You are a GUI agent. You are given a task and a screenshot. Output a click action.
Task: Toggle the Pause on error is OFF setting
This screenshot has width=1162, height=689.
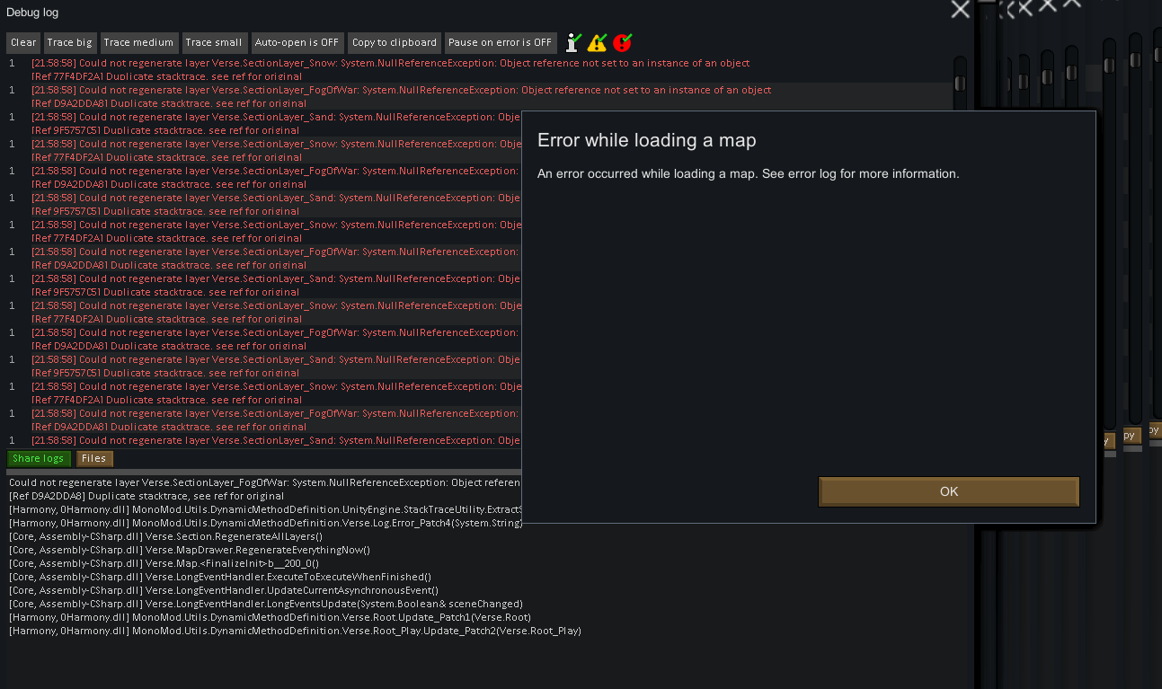pyautogui.click(x=501, y=42)
